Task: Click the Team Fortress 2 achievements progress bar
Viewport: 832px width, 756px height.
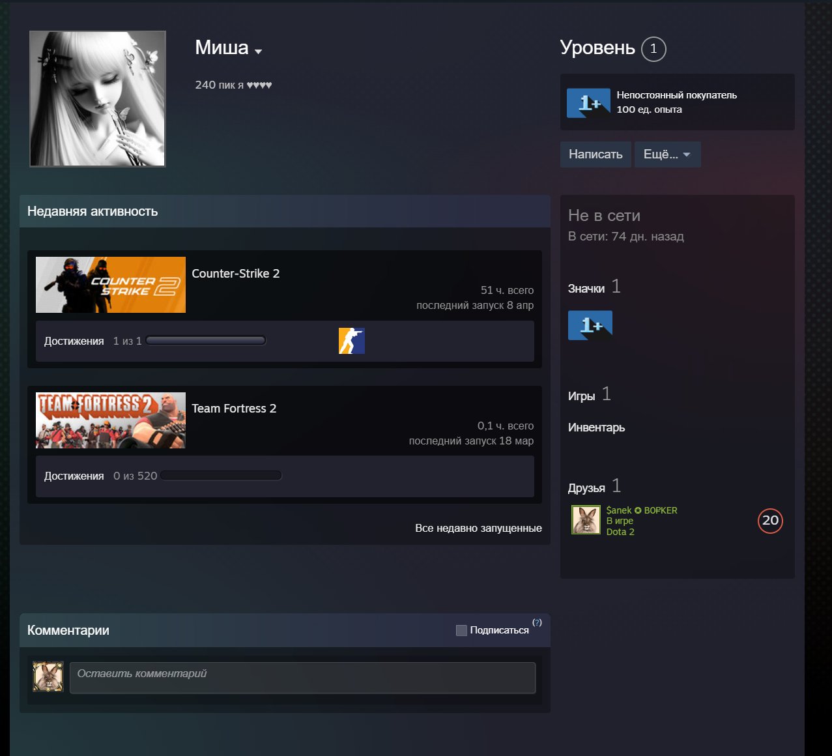Action: click(221, 475)
